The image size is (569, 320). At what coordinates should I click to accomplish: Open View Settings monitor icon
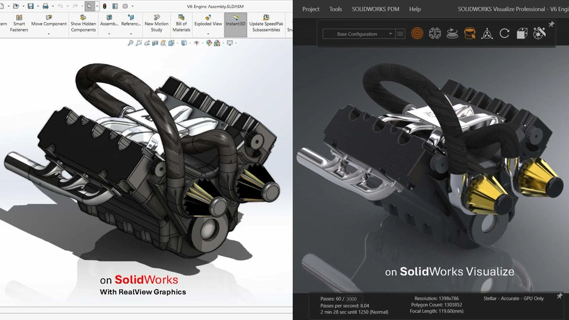[x=230, y=43]
